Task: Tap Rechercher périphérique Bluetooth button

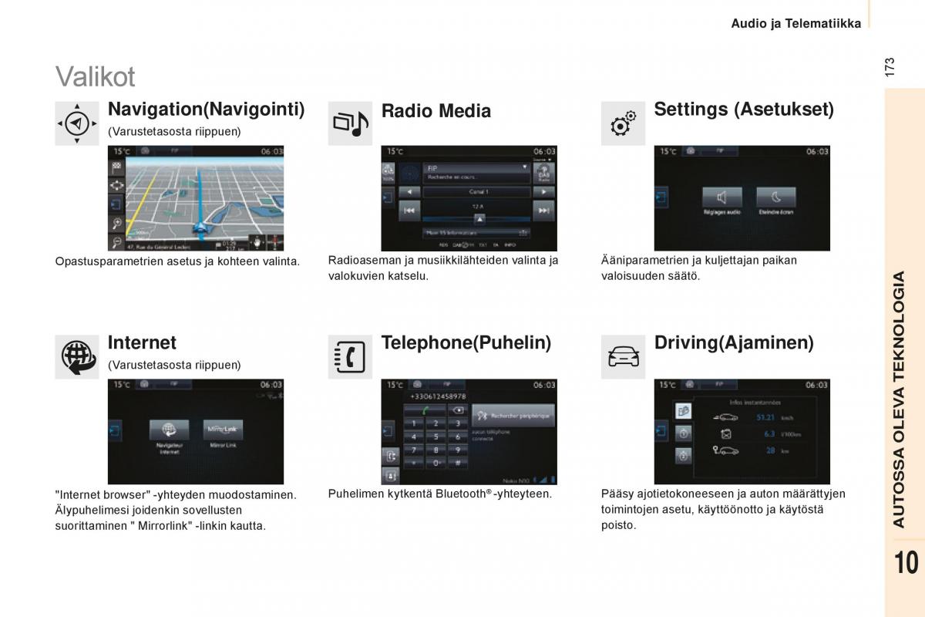Action: pyautogui.click(x=513, y=415)
